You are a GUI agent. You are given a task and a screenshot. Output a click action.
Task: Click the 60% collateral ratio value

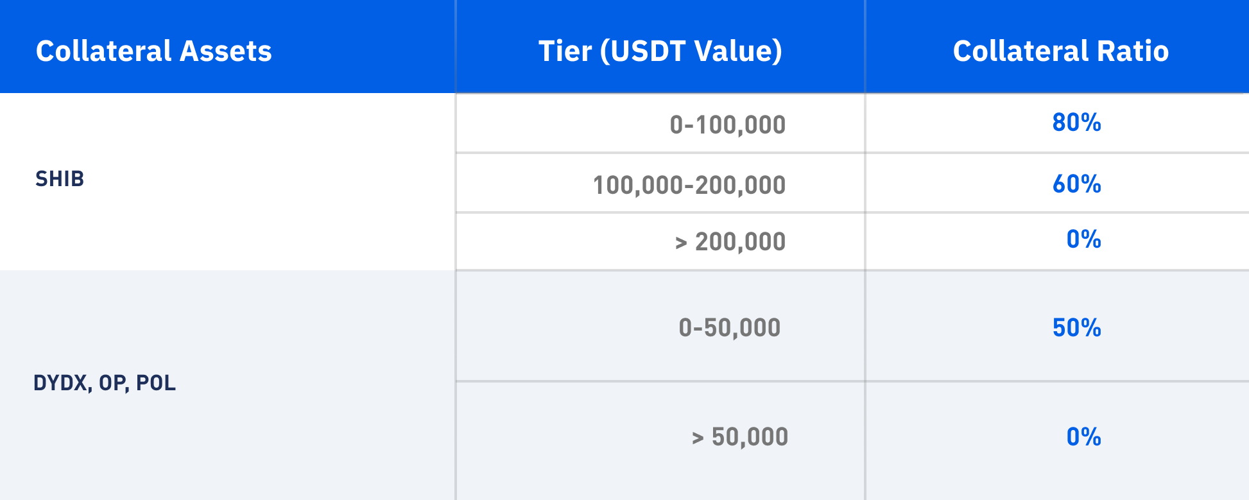point(1076,184)
